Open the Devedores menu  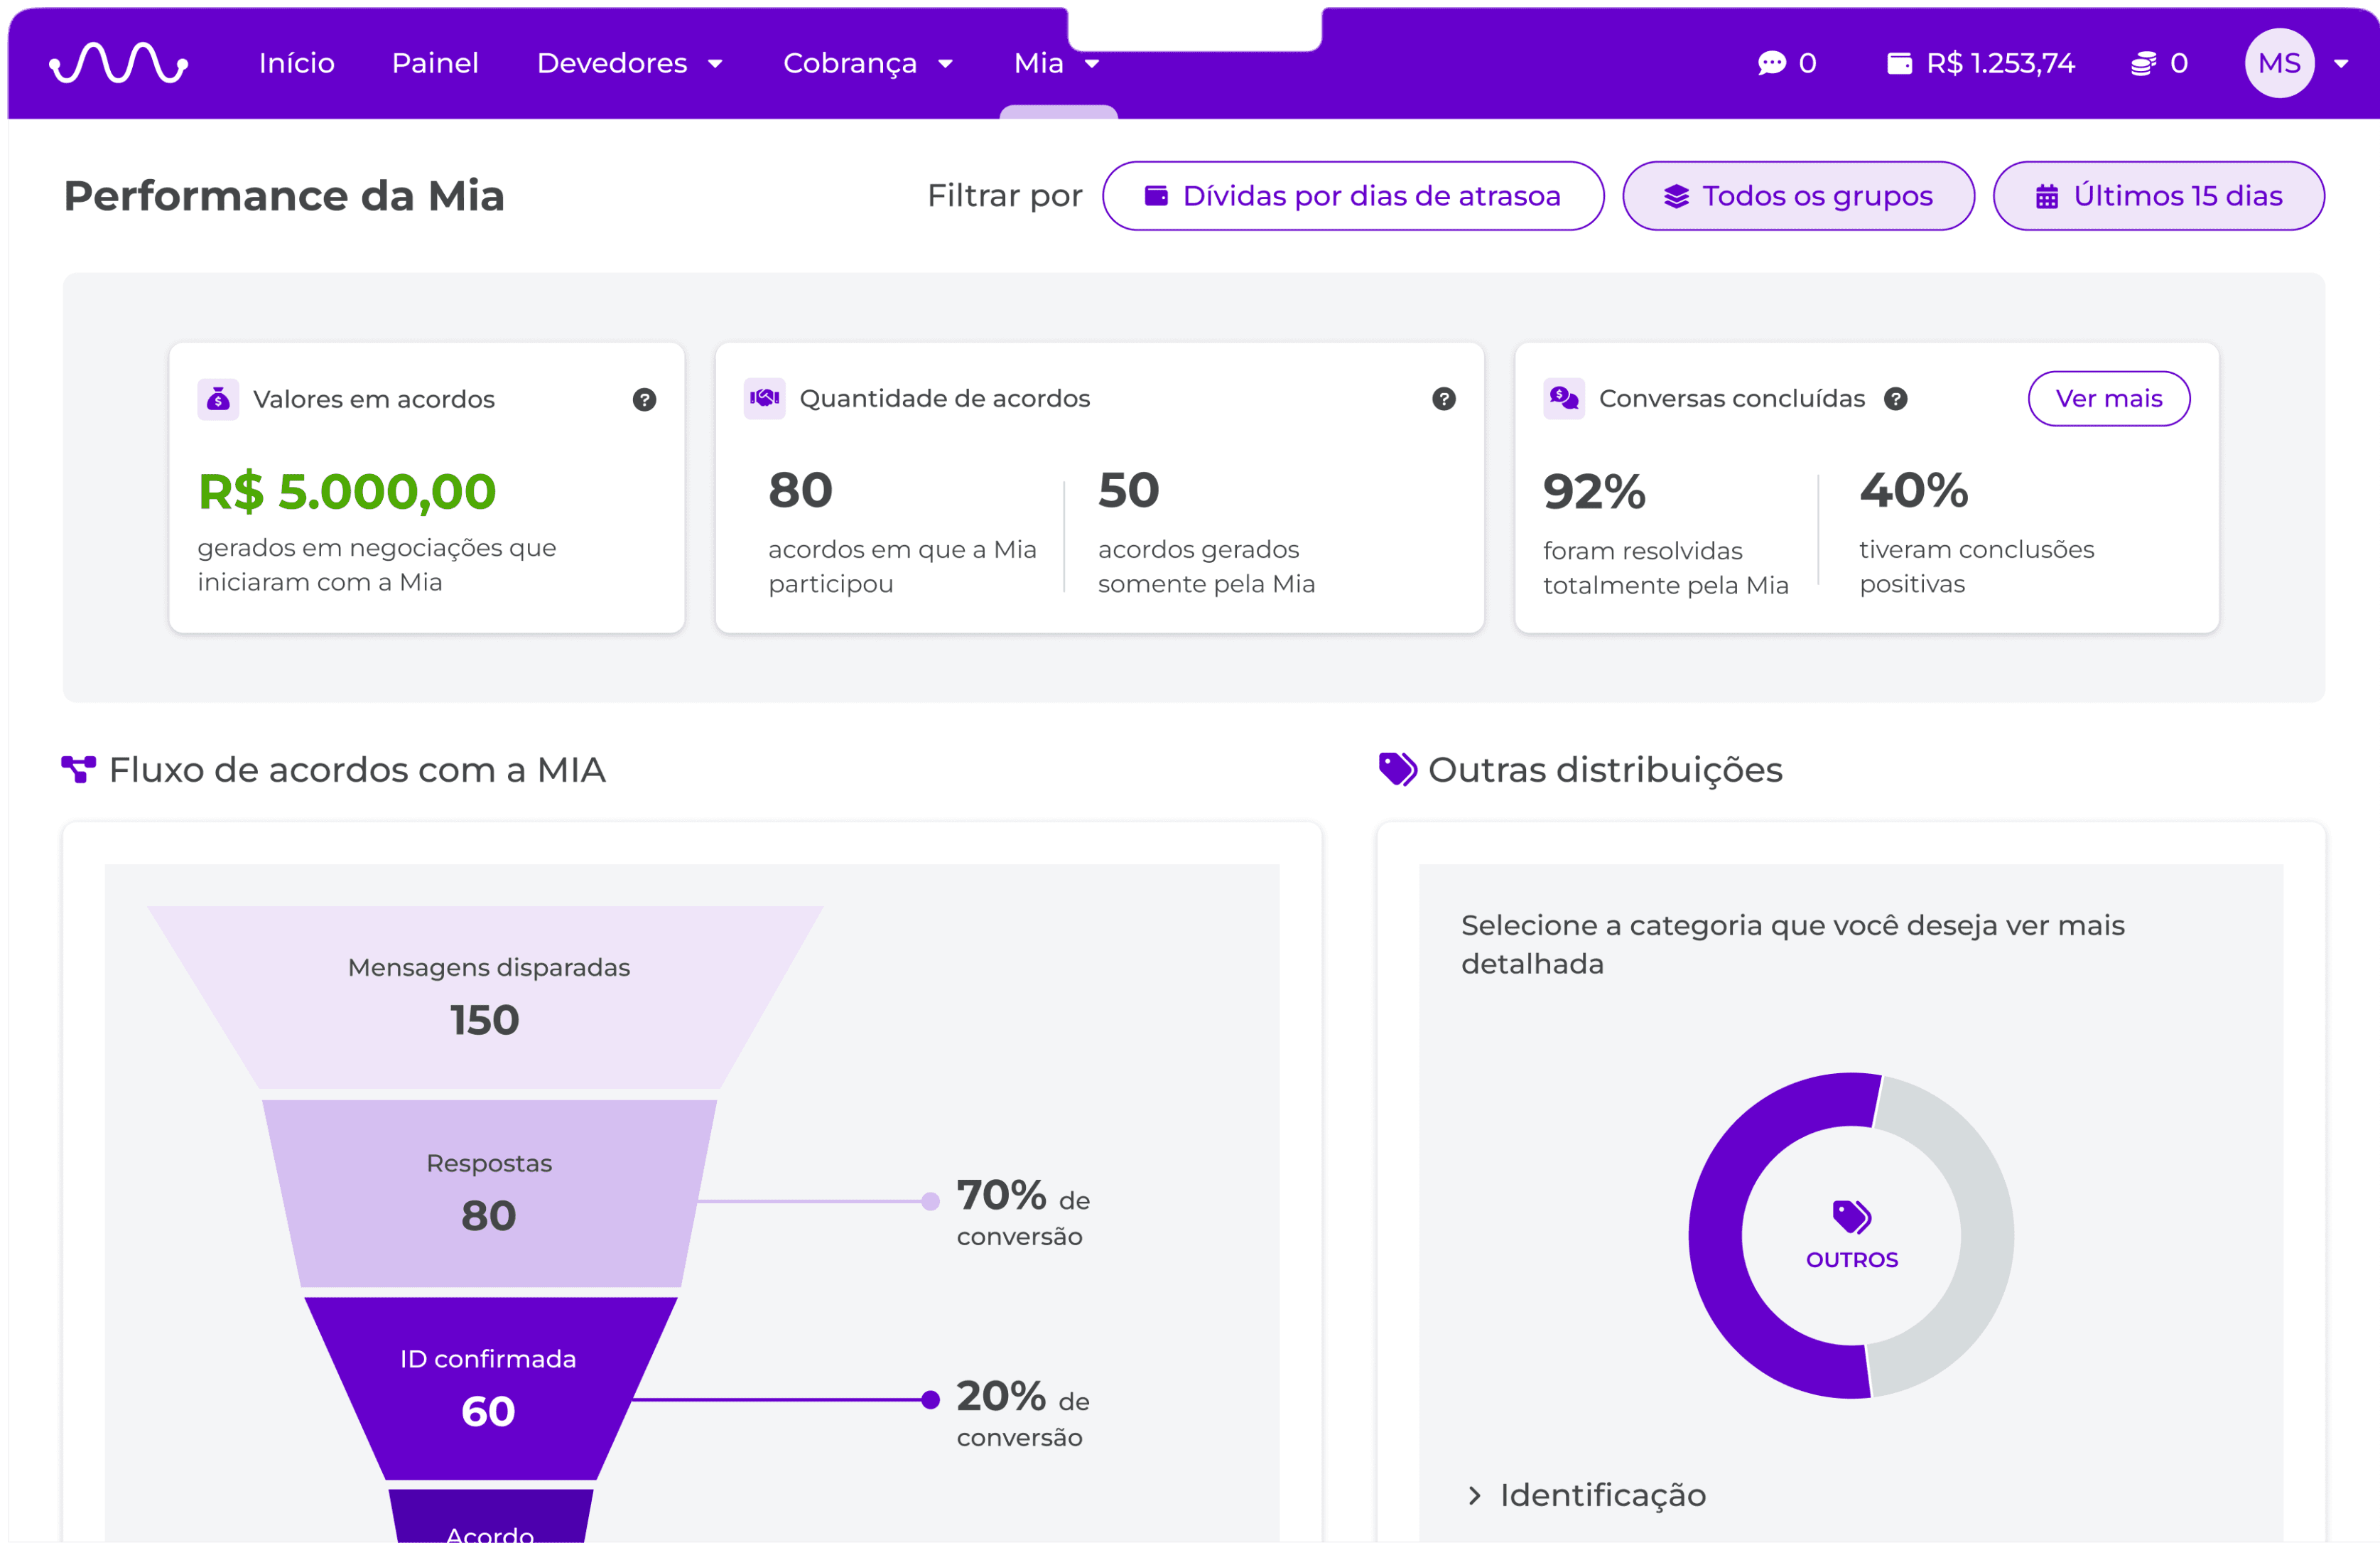pyautogui.click(x=629, y=63)
